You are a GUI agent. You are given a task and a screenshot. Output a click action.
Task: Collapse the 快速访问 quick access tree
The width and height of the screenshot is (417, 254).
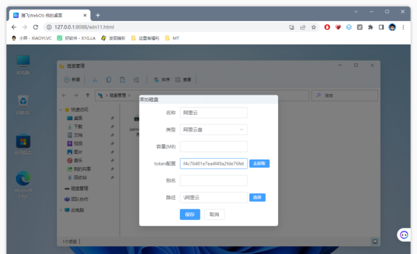tap(60, 110)
